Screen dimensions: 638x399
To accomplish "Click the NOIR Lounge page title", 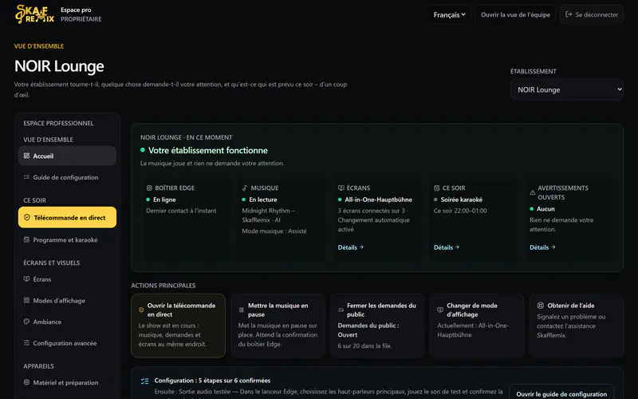I will click(x=59, y=66).
